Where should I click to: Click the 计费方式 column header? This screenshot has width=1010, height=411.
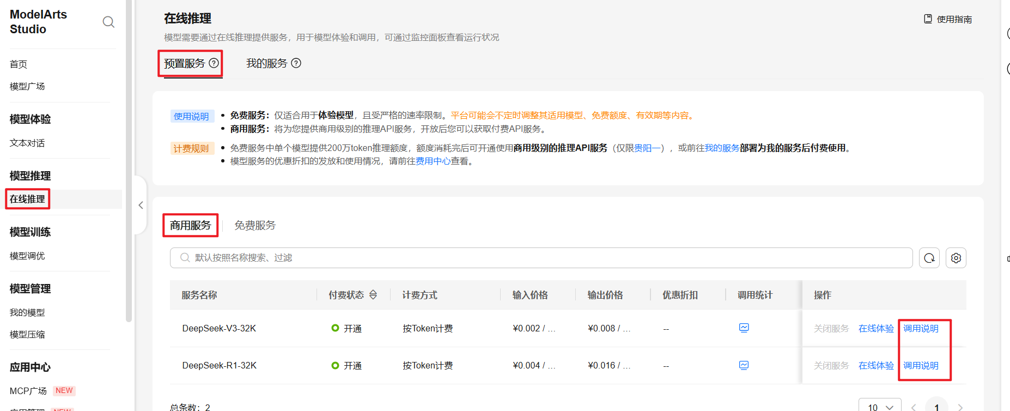[x=419, y=295]
